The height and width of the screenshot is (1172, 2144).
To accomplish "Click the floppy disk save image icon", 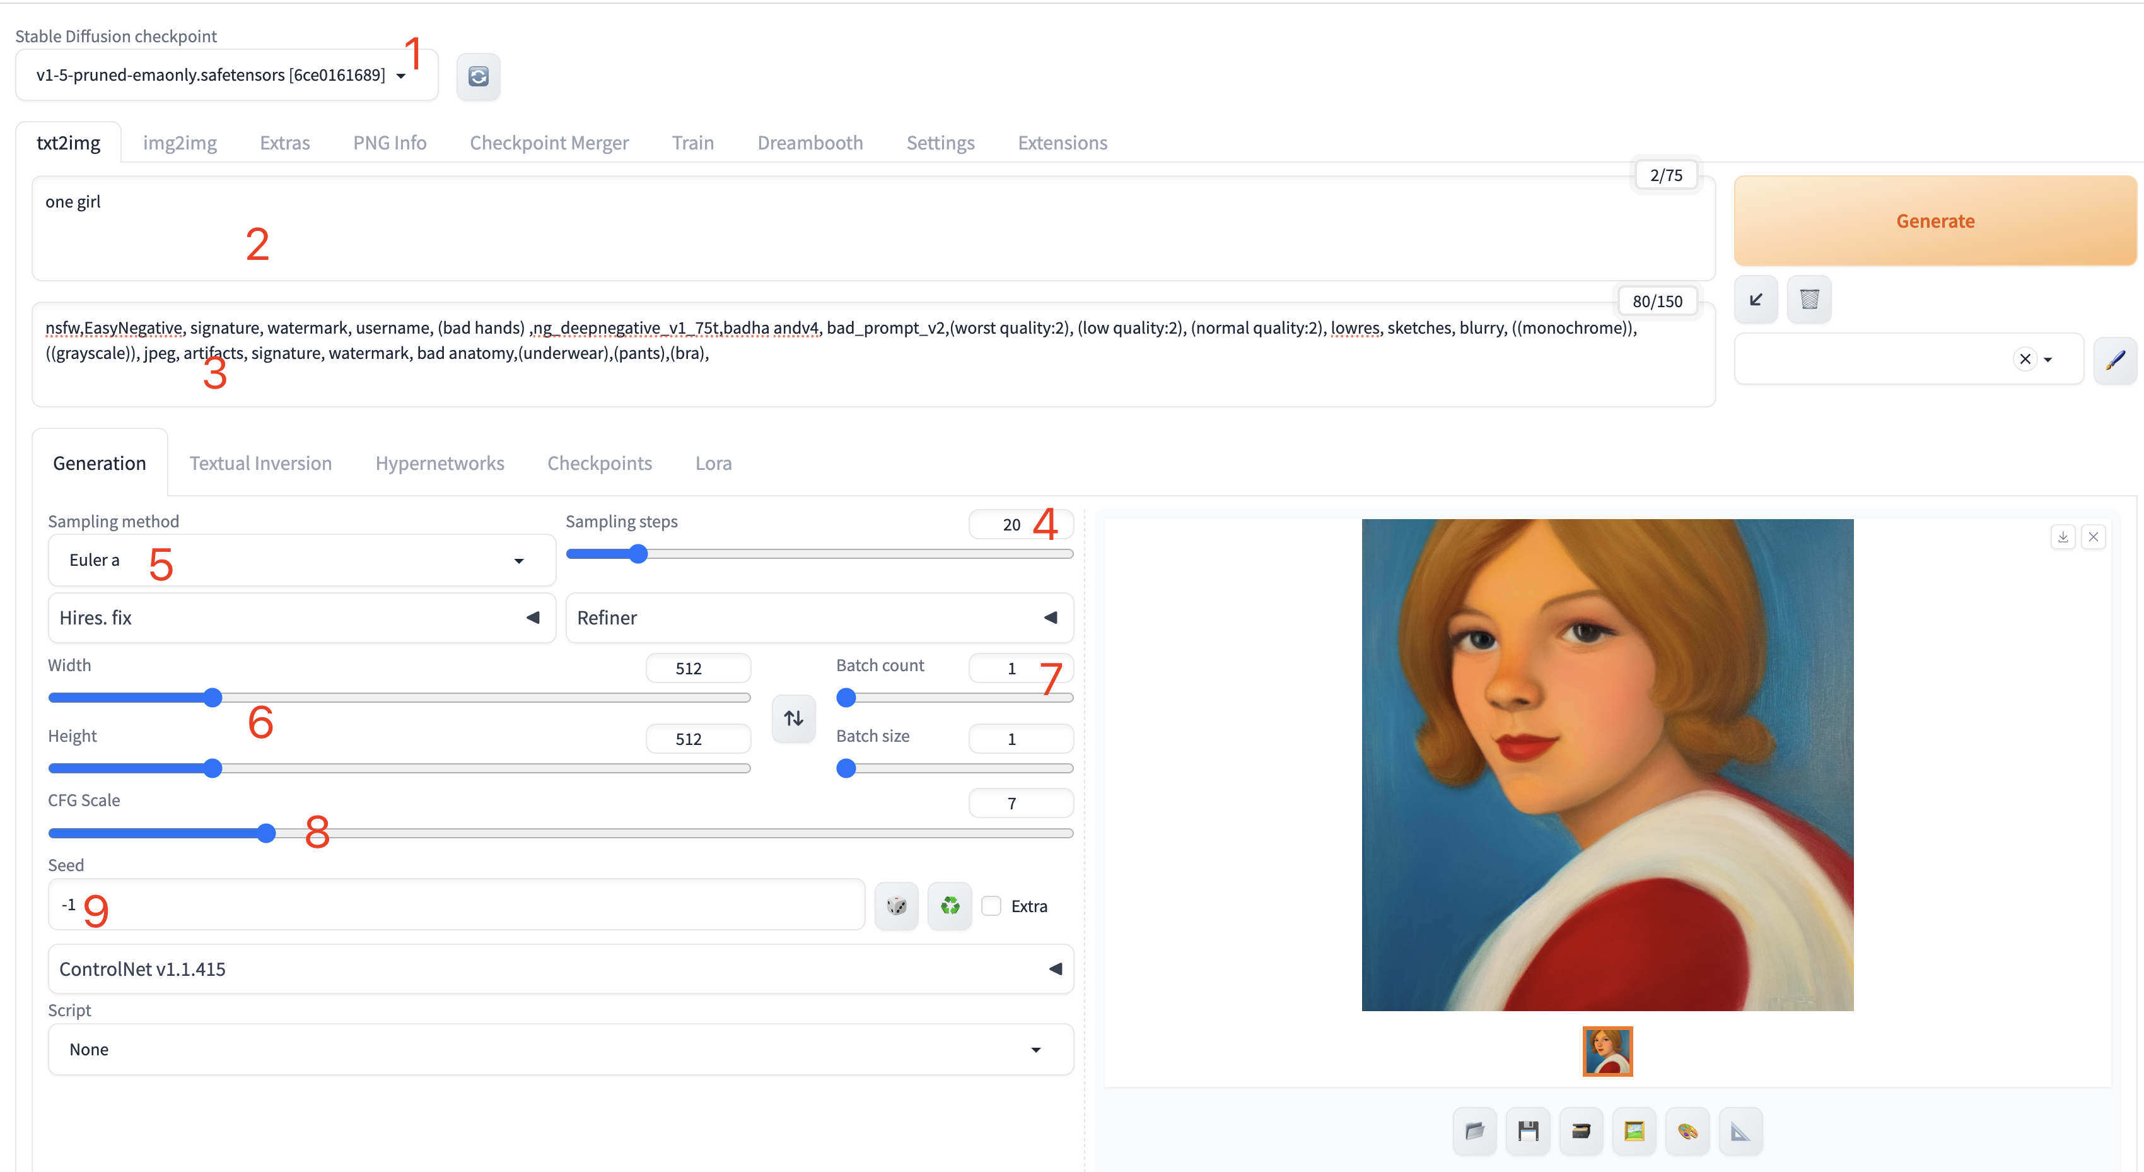I will pyautogui.click(x=1527, y=1131).
